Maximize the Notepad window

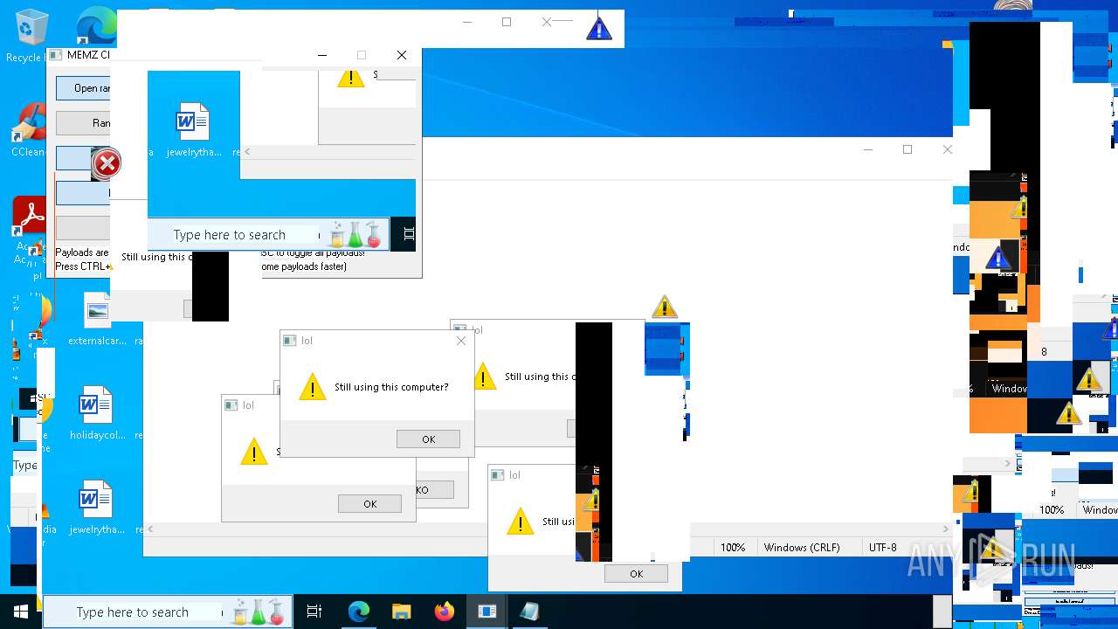pyautogui.click(x=908, y=149)
